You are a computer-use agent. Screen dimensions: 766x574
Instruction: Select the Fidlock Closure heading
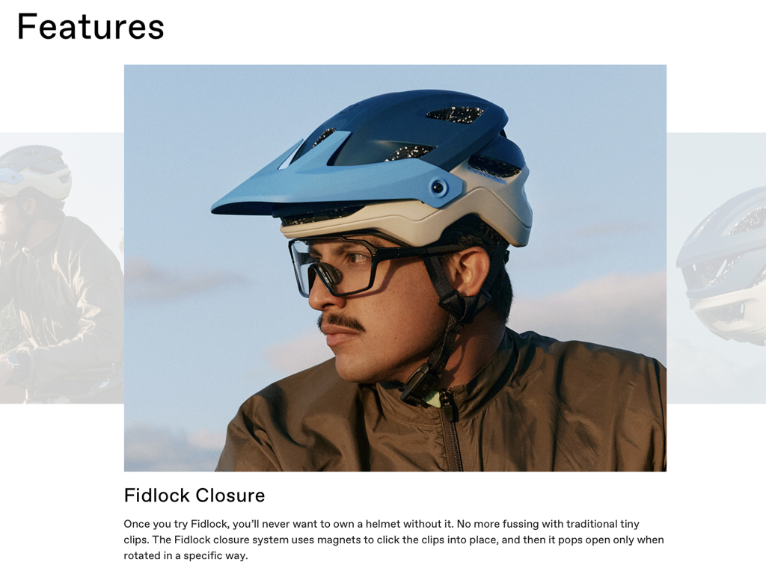194,496
